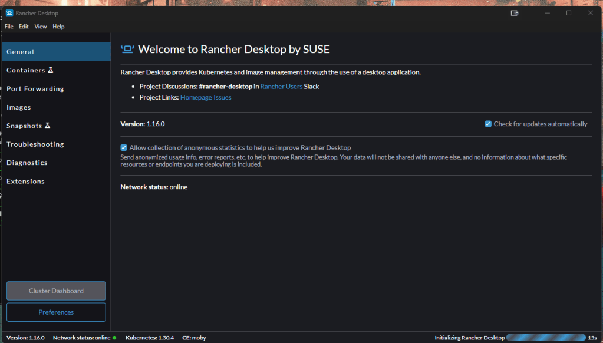
Task: Click the #rancher-desktop channel text
Action: 225,87
